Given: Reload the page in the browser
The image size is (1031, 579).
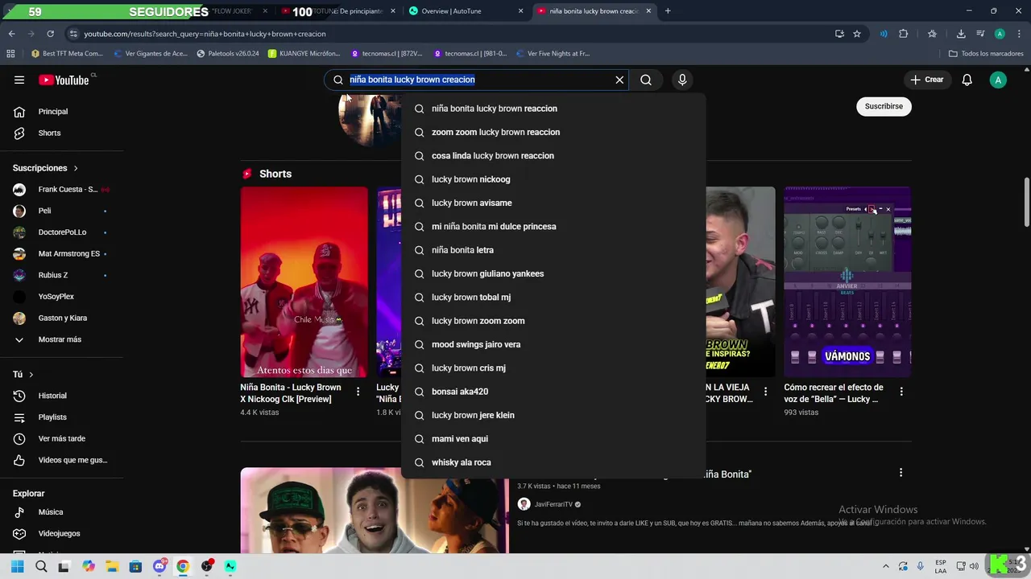Looking at the screenshot, I should click(x=50, y=34).
